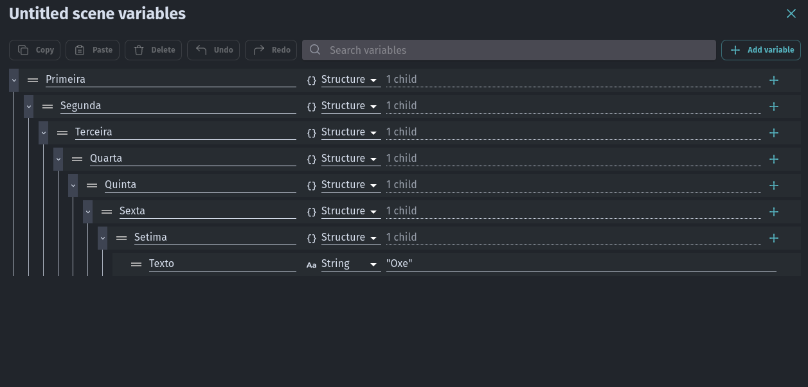Viewport: 808px width, 387px height.
Task: Grab the drag handle of Quinta
Action: 92,185
